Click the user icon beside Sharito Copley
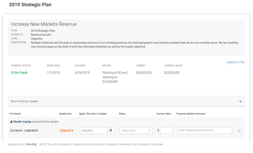 [11, 121]
